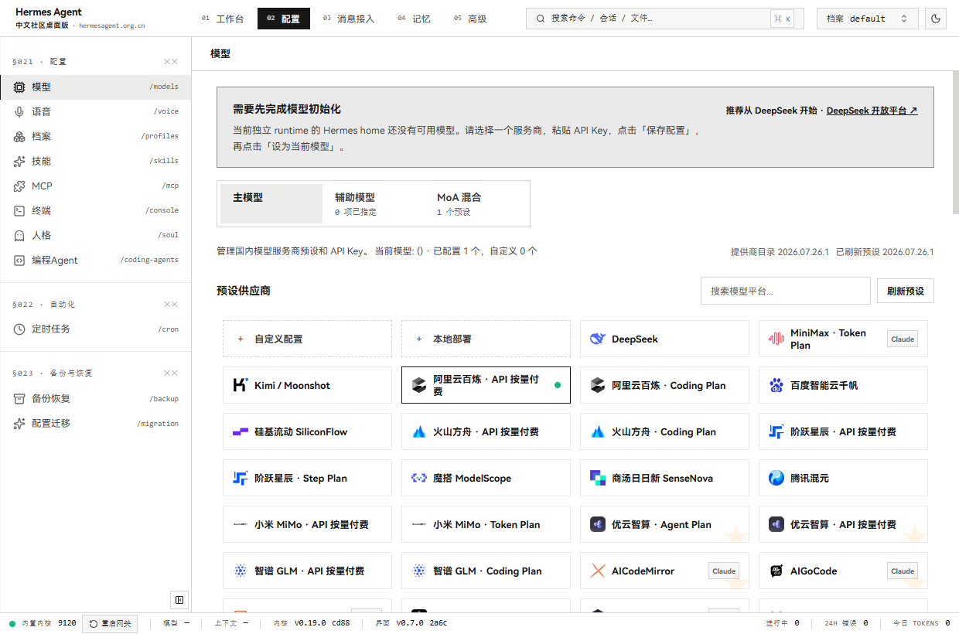
Task: Collapse the sidebar with the panel icon
Action: 179,600
